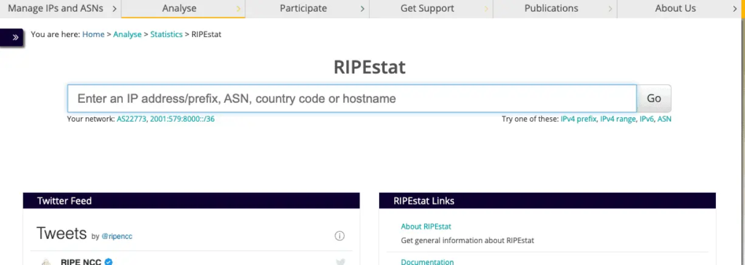
Task: Try the IPv4 range example link
Action: [618, 119]
